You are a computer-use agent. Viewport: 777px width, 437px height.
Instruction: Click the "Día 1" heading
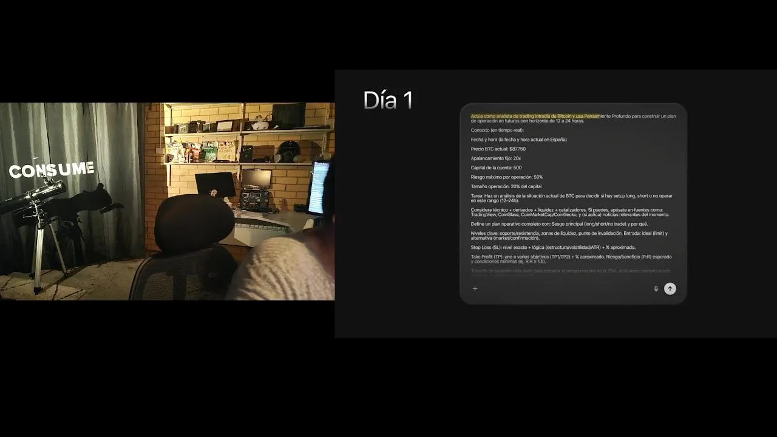click(388, 100)
